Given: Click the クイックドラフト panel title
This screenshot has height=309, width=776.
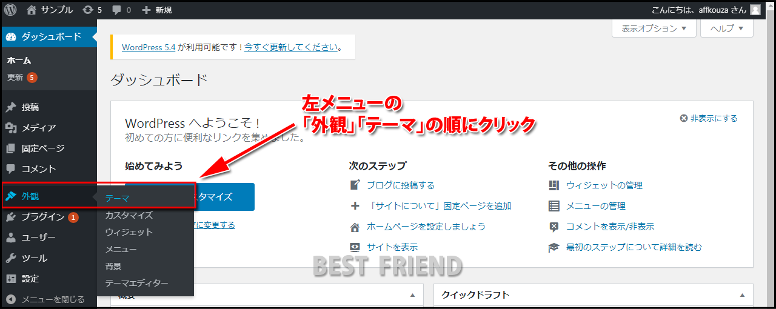Looking at the screenshot, I should (475, 295).
